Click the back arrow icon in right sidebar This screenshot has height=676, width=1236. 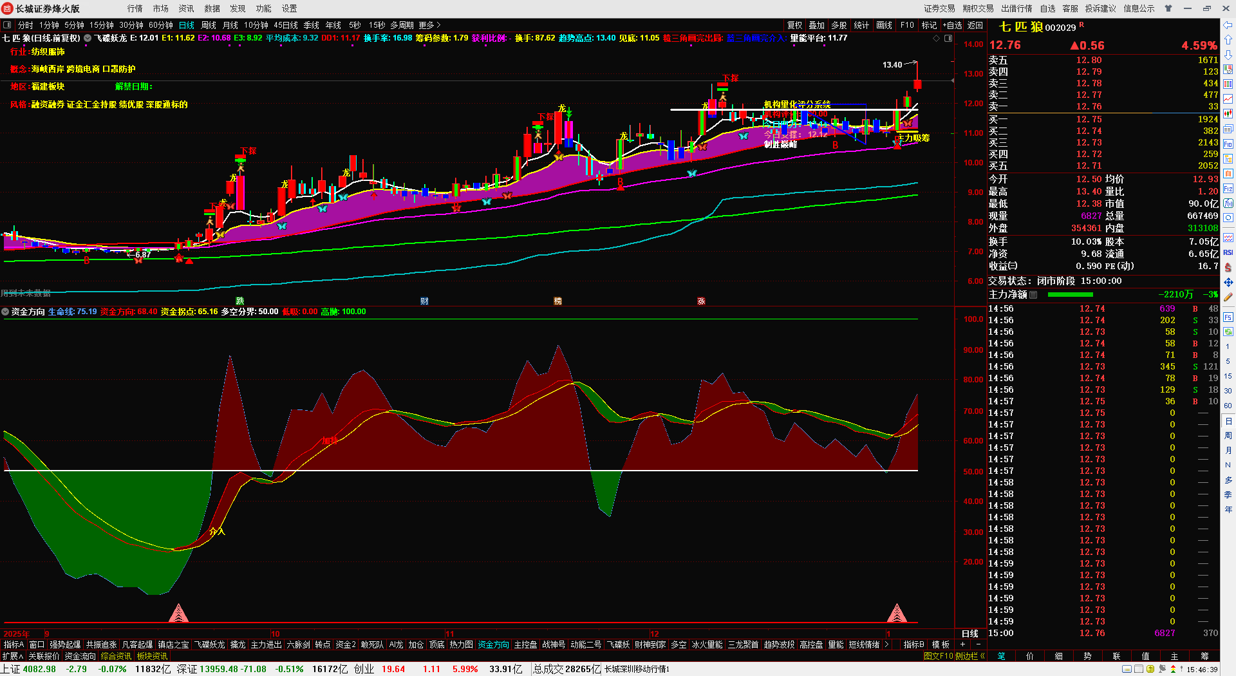tap(1228, 25)
